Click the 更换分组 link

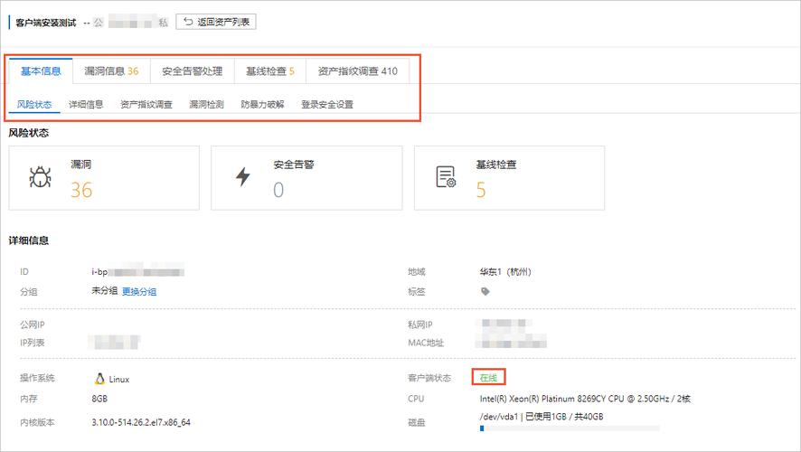(139, 292)
